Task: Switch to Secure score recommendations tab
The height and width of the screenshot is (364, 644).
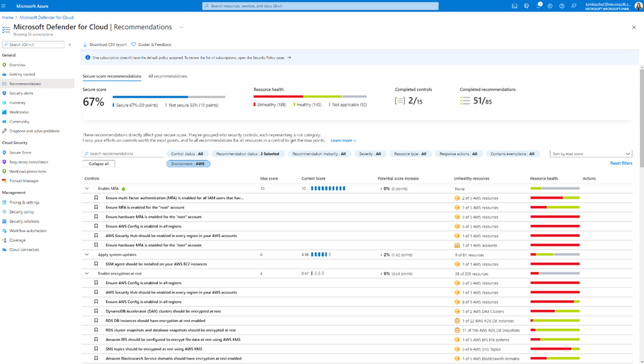Action: click(x=112, y=76)
